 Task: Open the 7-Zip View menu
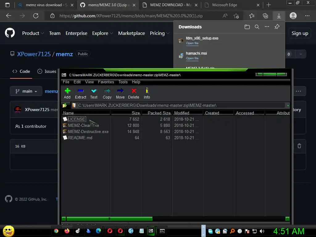[x=89, y=82]
